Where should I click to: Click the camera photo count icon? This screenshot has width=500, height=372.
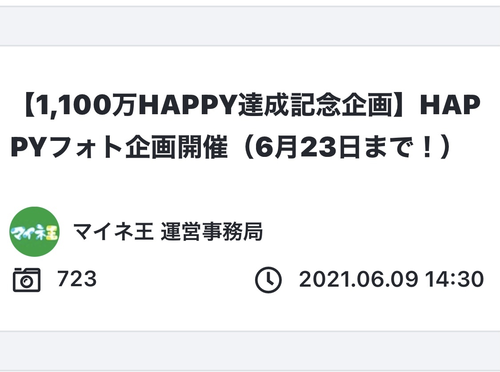click(27, 280)
